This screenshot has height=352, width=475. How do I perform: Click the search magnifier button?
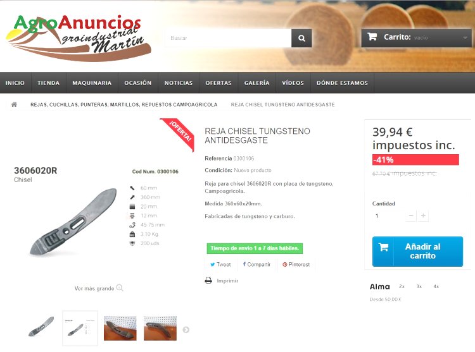coord(301,38)
